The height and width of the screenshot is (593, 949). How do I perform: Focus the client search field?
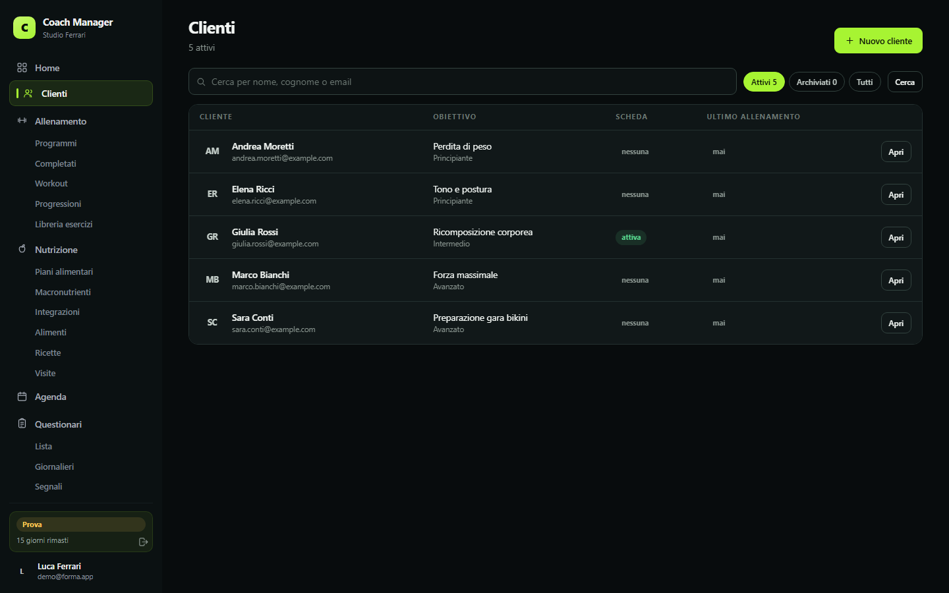coord(463,82)
